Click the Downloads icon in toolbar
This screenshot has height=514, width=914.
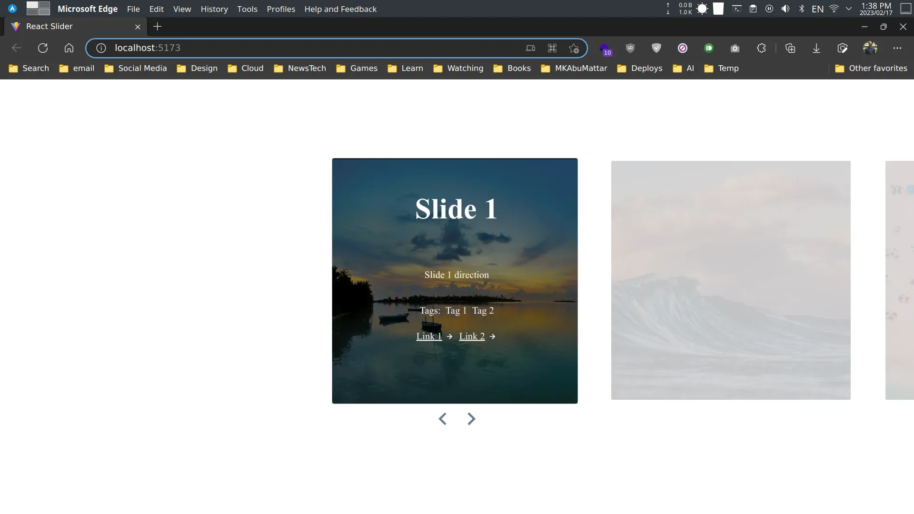click(816, 49)
